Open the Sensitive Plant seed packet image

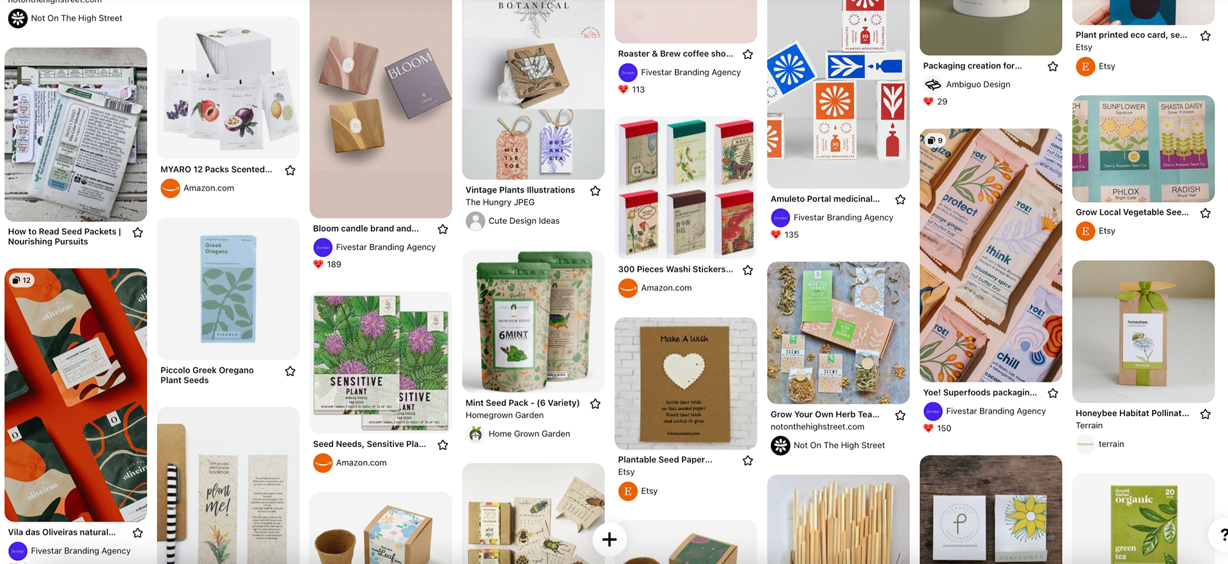tap(381, 363)
